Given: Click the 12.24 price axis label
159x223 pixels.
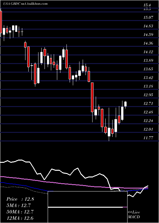Looking at the screenshot, I should click(x=149, y=121).
